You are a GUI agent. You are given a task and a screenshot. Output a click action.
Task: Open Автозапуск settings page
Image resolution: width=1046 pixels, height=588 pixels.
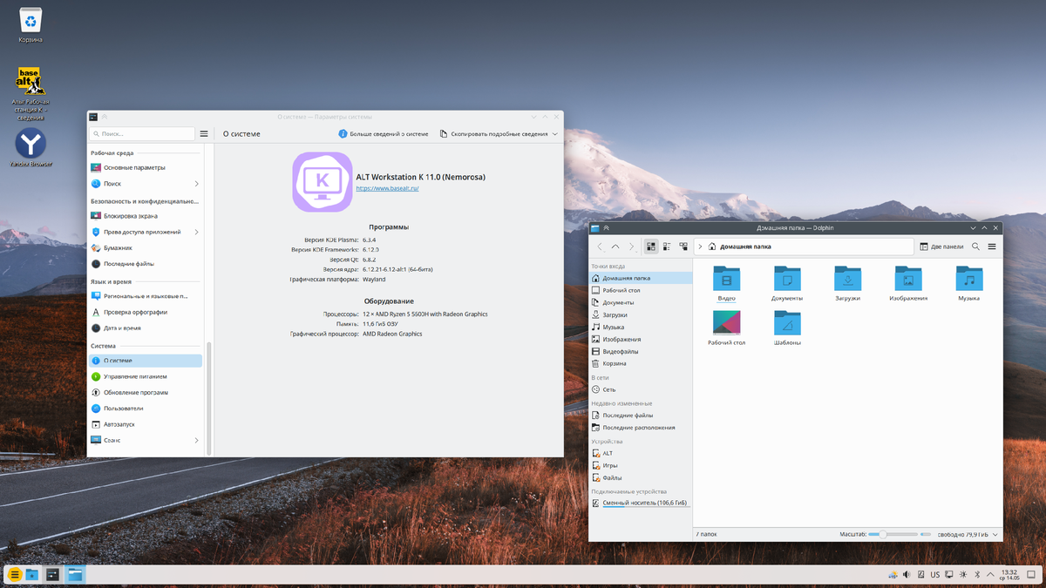click(146, 424)
